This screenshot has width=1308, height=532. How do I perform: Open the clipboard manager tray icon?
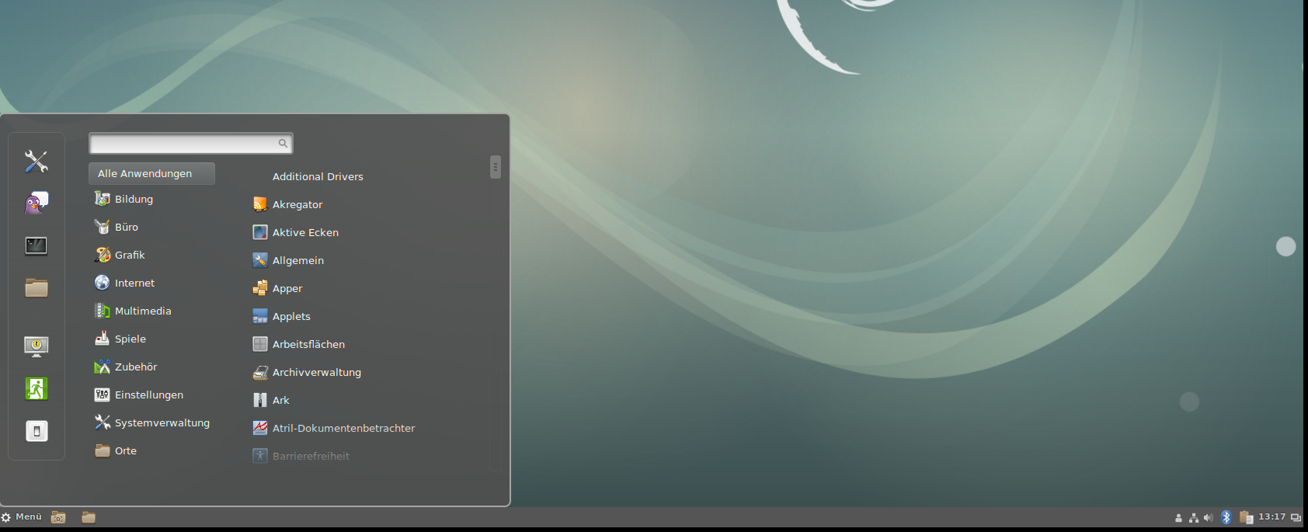coord(1246,518)
